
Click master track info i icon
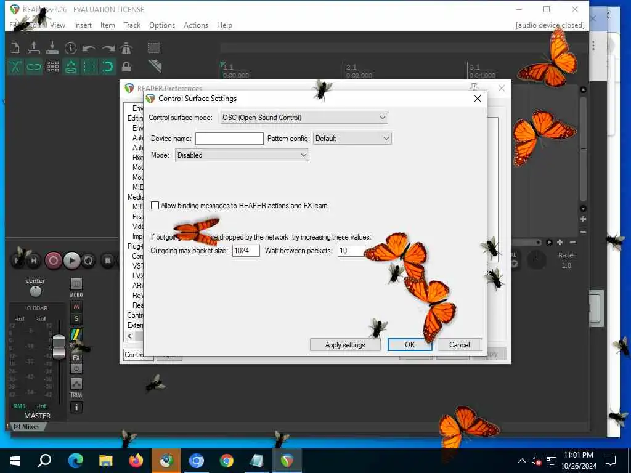[x=76, y=408]
